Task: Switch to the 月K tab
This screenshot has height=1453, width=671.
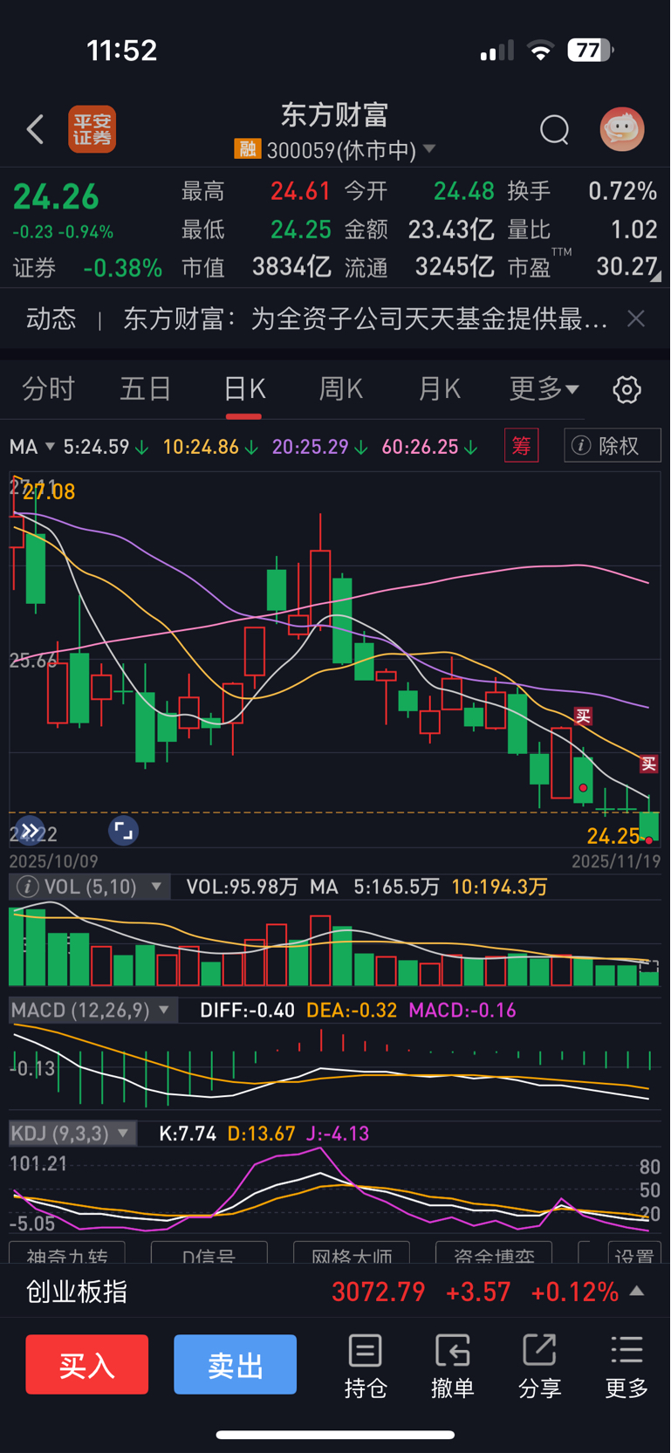Action: 439,388
